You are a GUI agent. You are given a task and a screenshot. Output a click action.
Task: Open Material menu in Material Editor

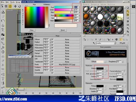[86, 4]
